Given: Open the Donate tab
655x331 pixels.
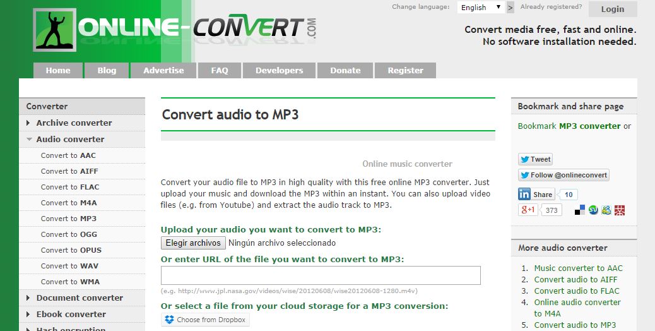Looking at the screenshot, I should tap(345, 70).
